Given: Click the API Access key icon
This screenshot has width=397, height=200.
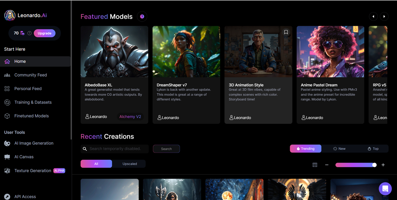Looking at the screenshot, I should [7, 196].
